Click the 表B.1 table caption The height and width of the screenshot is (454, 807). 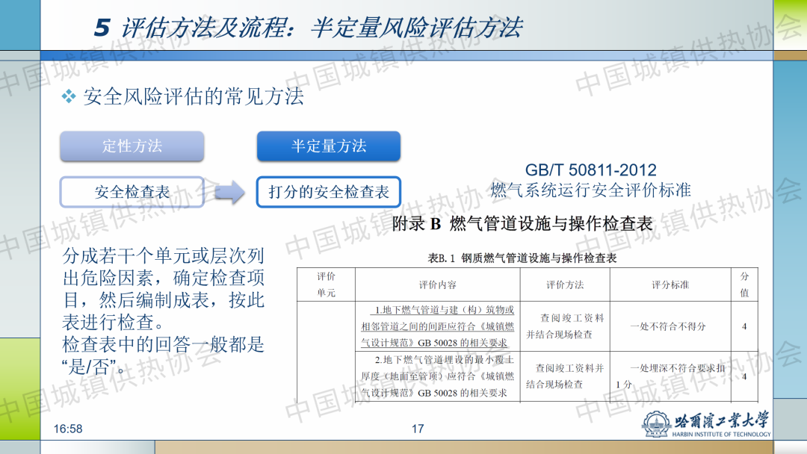click(522, 258)
